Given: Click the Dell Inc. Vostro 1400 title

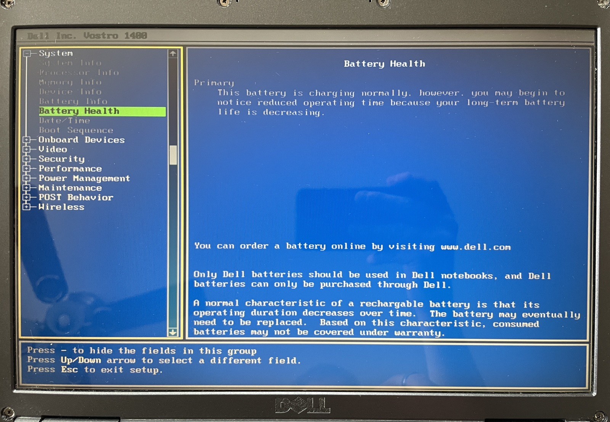Looking at the screenshot, I should click(87, 36).
